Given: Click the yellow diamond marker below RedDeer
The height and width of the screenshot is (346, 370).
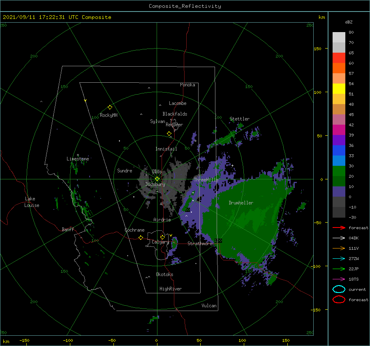Looking at the screenshot, I should (169, 134).
